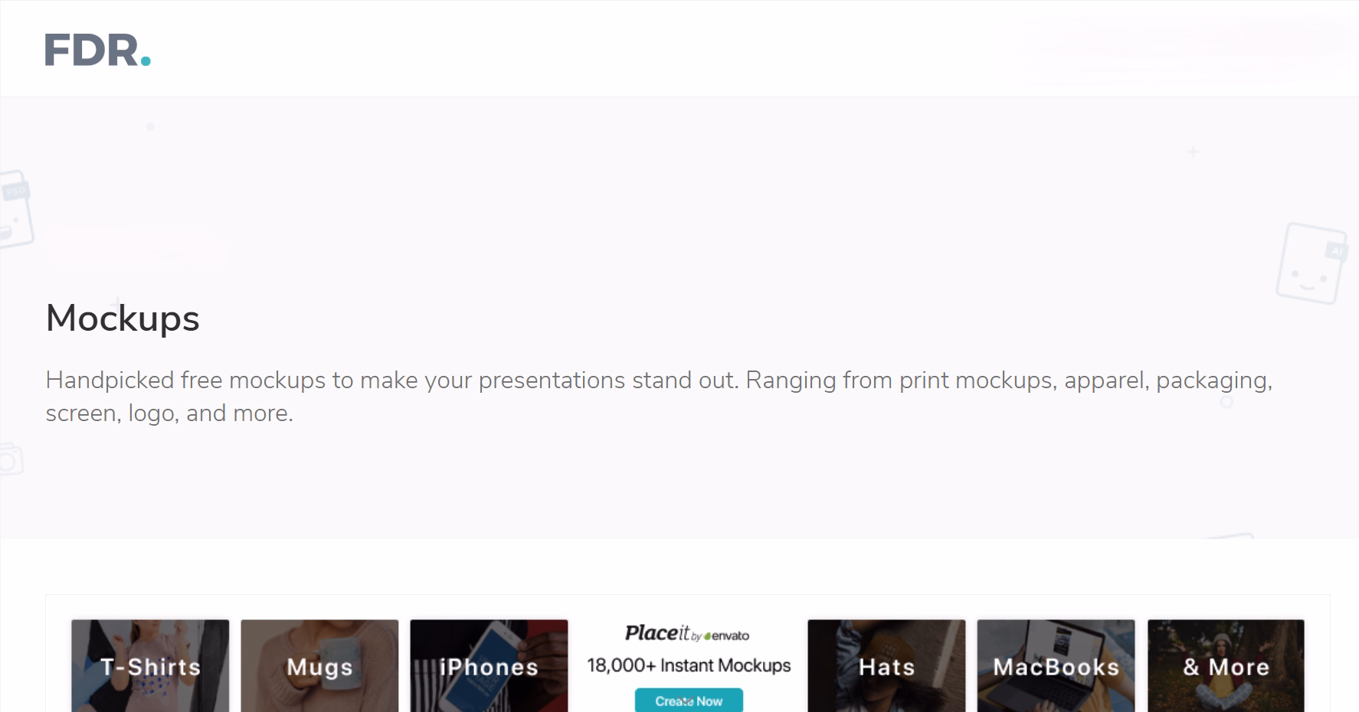Open the Hats mockup category
Image resolution: width=1359 pixels, height=712 pixels.
click(886, 666)
